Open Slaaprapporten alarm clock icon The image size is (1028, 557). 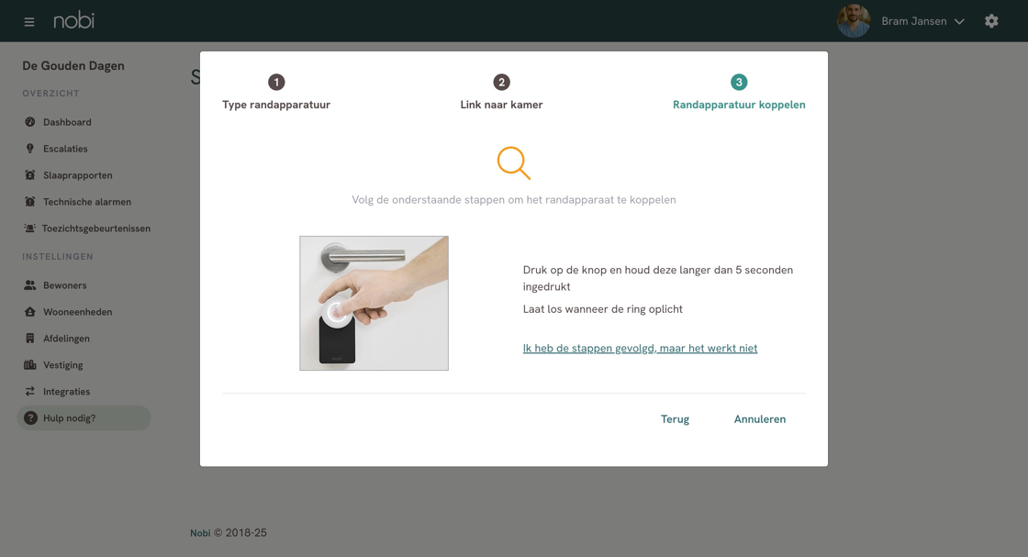tap(30, 175)
